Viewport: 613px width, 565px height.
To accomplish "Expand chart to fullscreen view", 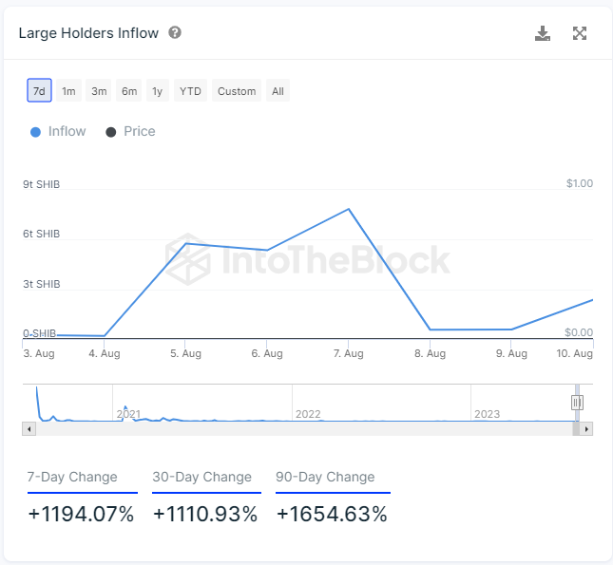I will (580, 33).
